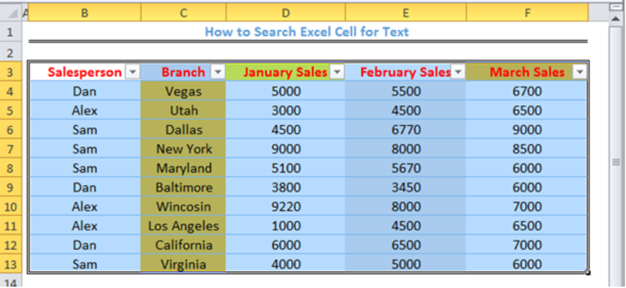Open the February Sales filter dropdown
Viewport: 626px width, 288px height.
[458, 72]
